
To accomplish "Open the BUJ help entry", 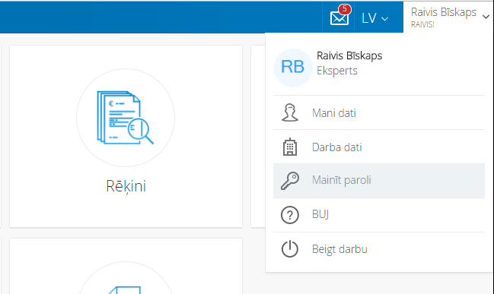I will [379, 215].
